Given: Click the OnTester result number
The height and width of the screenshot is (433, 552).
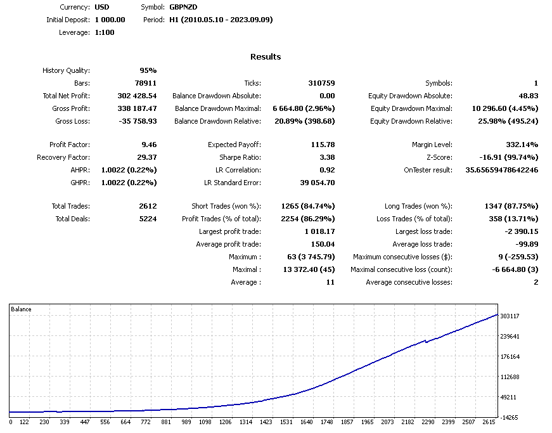Looking at the screenshot, I should click(502, 170).
